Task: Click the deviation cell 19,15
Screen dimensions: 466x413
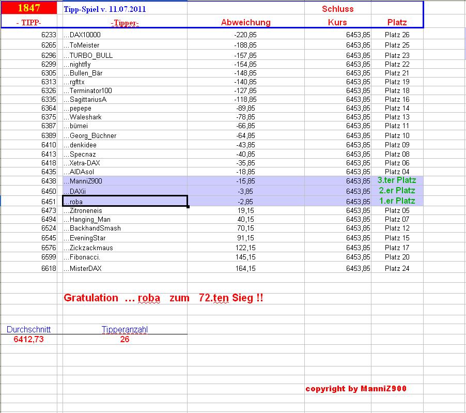Action: click(245, 211)
